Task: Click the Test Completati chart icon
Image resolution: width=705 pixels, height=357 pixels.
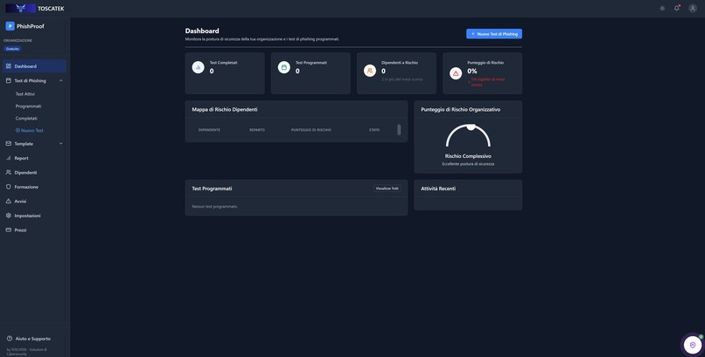Action: pos(199,67)
